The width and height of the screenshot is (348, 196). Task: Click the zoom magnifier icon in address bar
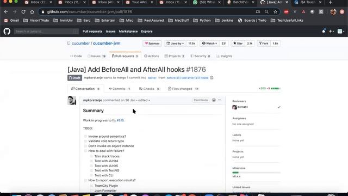tap(266, 12)
